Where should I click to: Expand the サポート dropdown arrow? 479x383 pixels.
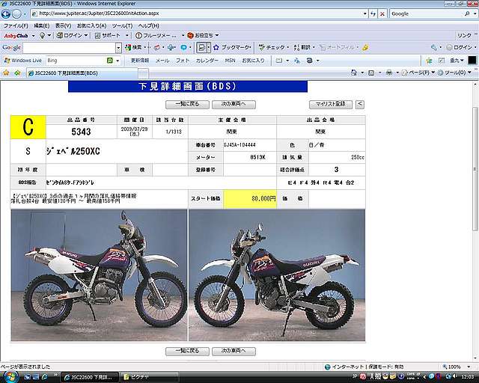126,36
